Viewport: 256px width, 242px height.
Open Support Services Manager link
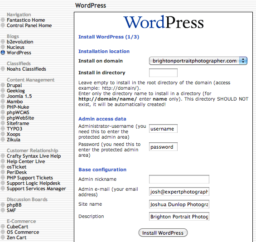point(36,189)
